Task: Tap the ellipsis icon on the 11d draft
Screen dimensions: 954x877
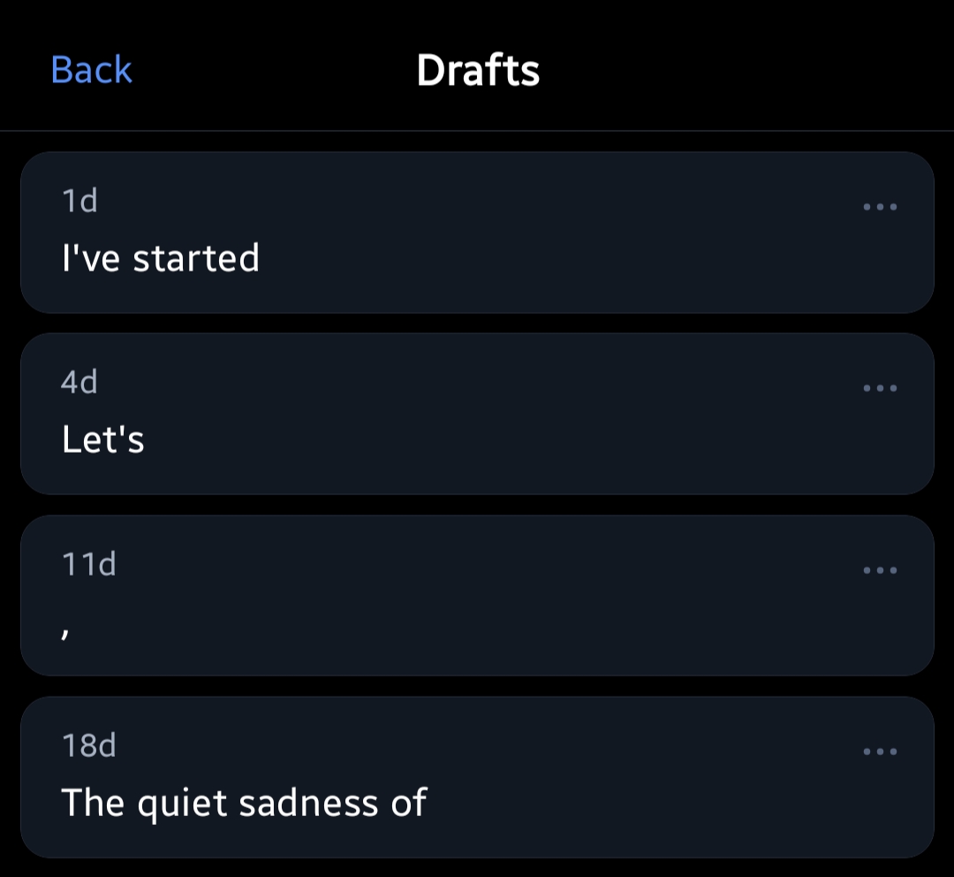Action: tap(880, 570)
